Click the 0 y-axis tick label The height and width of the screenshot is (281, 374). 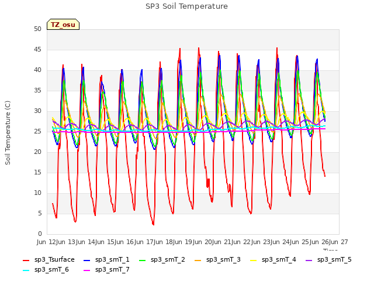coord(40,234)
